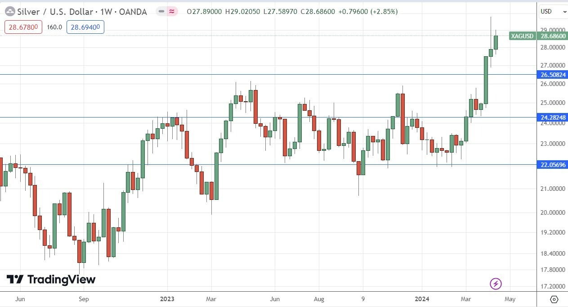Open chart settings via hexagon icon

coord(554,298)
